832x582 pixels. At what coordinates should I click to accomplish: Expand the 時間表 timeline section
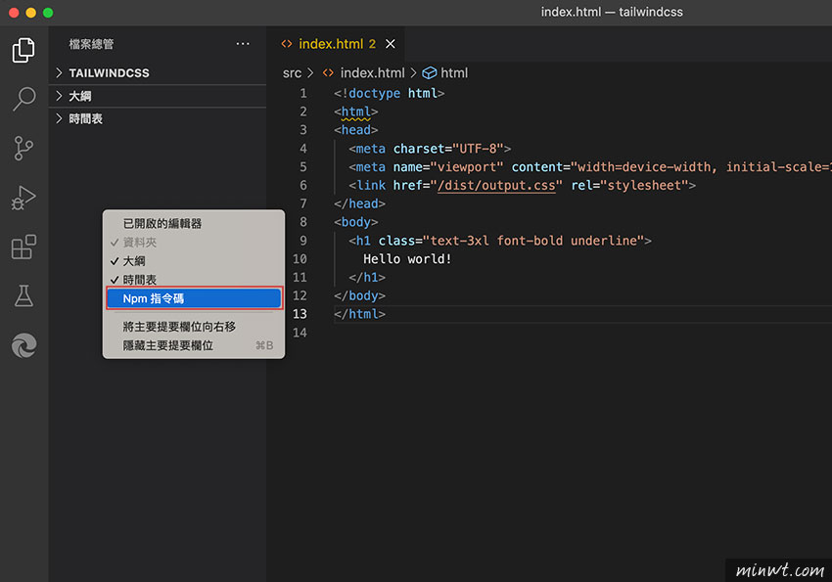click(158, 118)
